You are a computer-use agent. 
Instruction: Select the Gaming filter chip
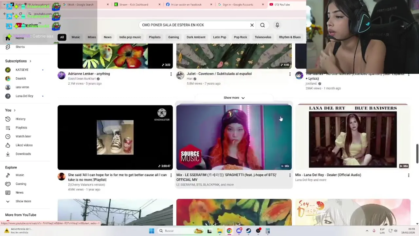coord(173,37)
